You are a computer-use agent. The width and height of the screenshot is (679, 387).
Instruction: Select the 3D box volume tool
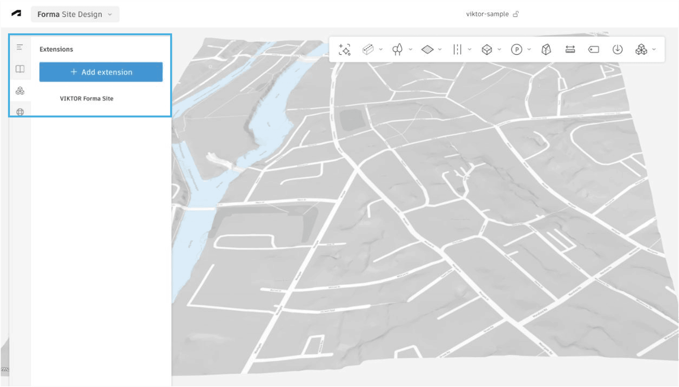tap(487, 49)
